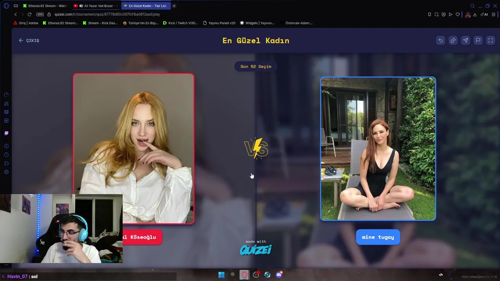Screen dimensions: 500x281
Task: Pick the mine tugay photo card
Action: click(x=378, y=149)
